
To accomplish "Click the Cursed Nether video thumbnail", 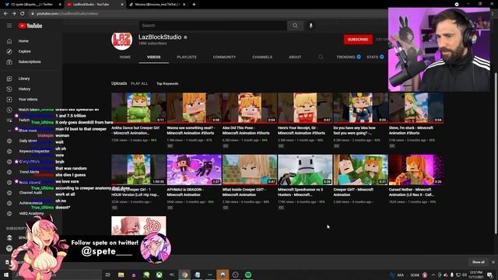I will [x=416, y=170].
